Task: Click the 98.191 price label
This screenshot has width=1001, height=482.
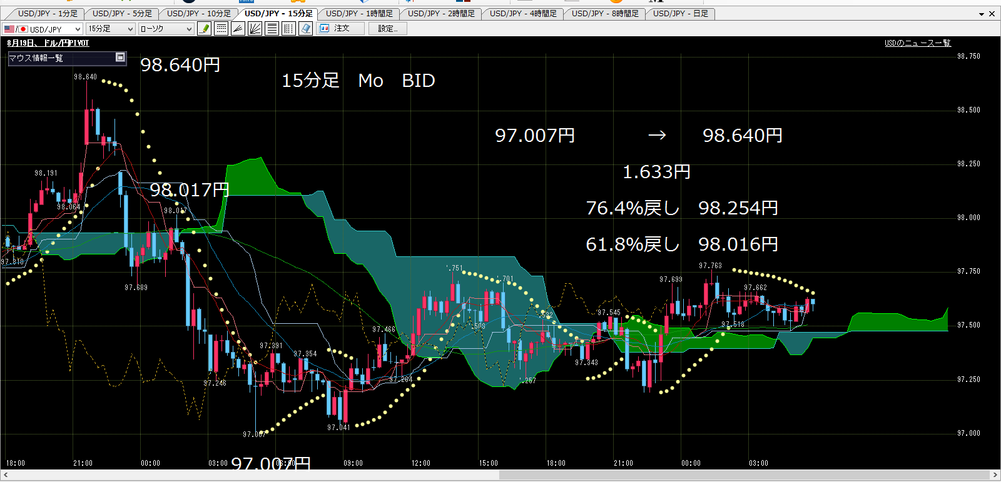Action: pos(46,173)
